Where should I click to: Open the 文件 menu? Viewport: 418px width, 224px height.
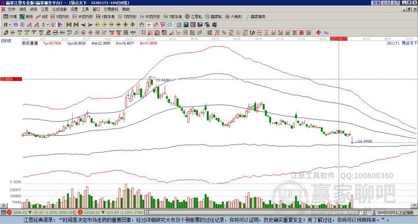[x=11, y=9]
